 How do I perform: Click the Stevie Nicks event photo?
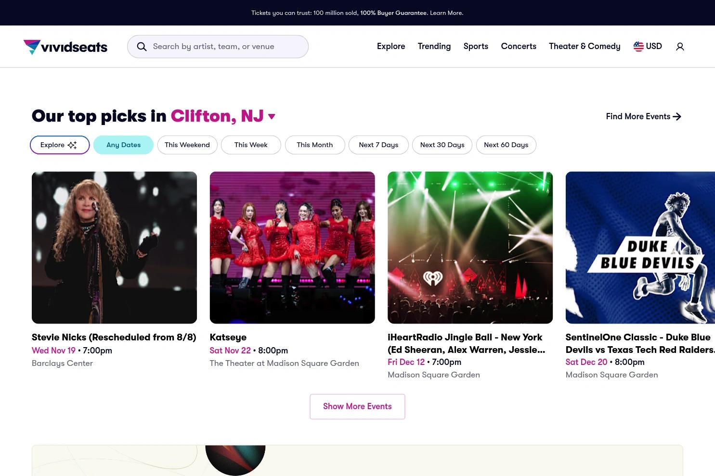coord(114,248)
